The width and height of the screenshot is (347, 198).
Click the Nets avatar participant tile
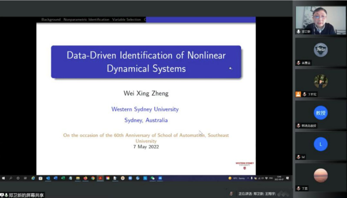coord(320,50)
